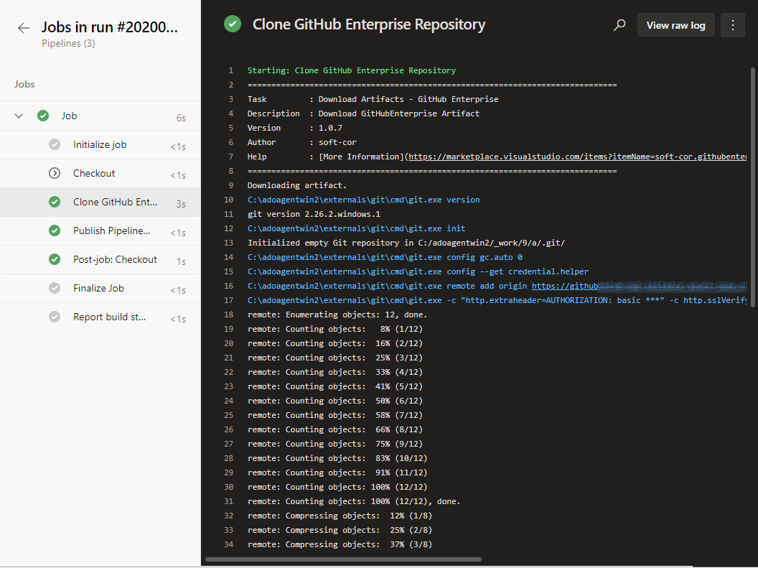This screenshot has height=568, width=758.
Task: Click the Jobs section label
Action: pos(24,84)
